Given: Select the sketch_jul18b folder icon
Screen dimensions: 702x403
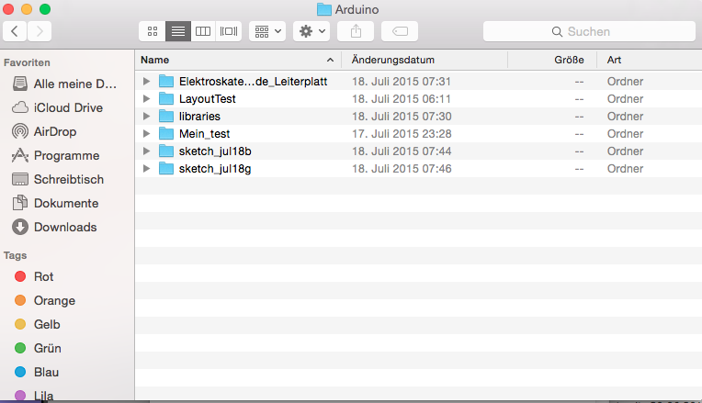Looking at the screenshot, I should pos(166,151).
